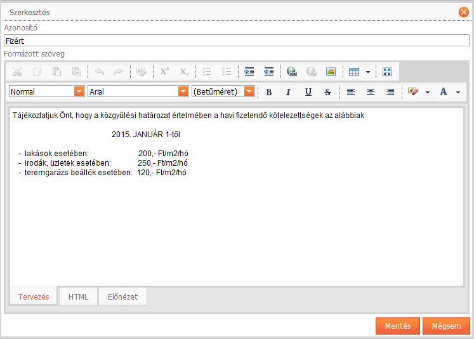This screenshot has height=339, width=474.
Task: Apply Superscript formatting
Action: point(164,72)
